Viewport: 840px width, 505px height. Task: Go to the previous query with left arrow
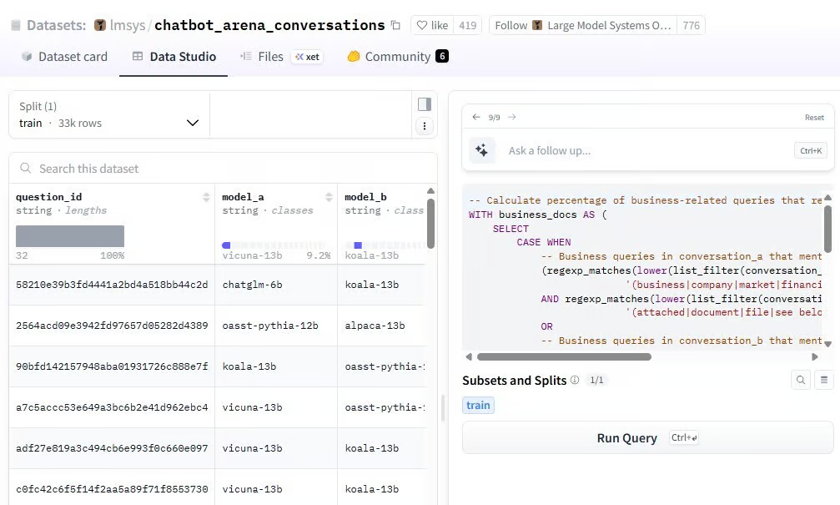(476, 118)
